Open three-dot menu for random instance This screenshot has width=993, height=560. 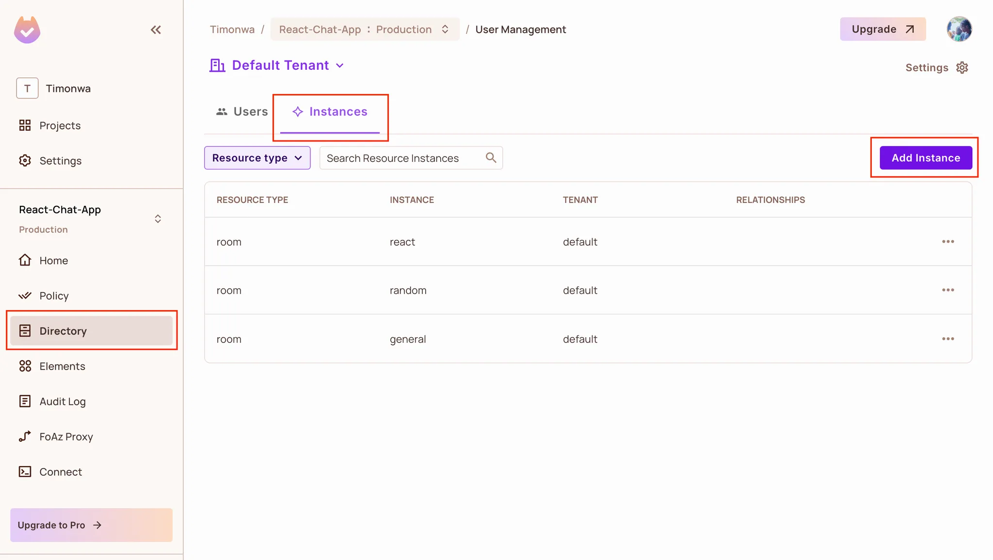948,290
